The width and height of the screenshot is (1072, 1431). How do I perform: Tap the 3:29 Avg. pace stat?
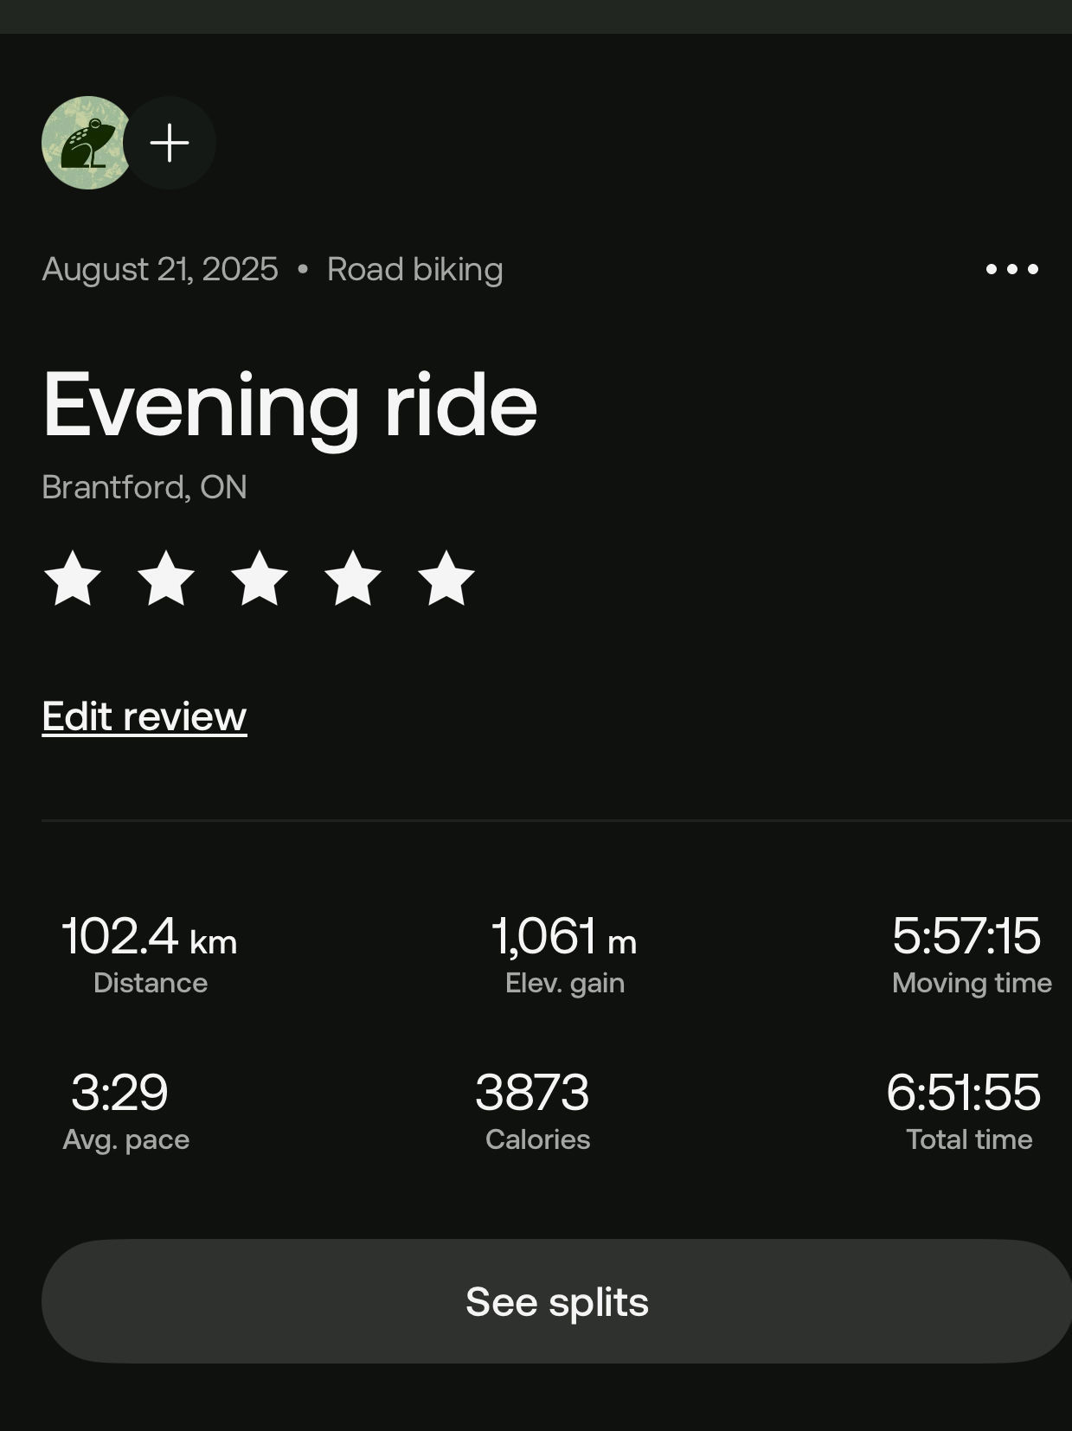click(125, 1111)
